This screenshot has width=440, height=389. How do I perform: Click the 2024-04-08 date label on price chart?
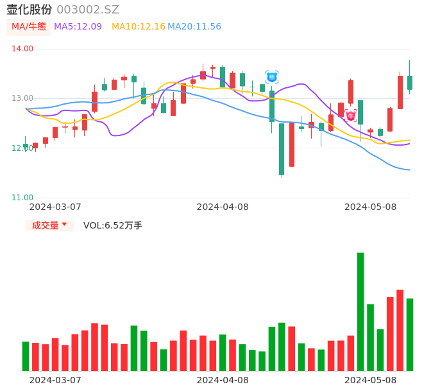pyautogui.click(x=223, y=207)
